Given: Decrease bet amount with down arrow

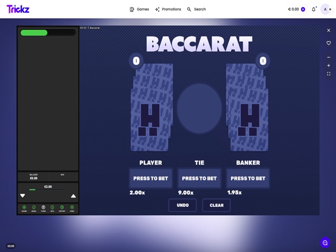Looking at the screenshot, I should [x=23, y=196].
